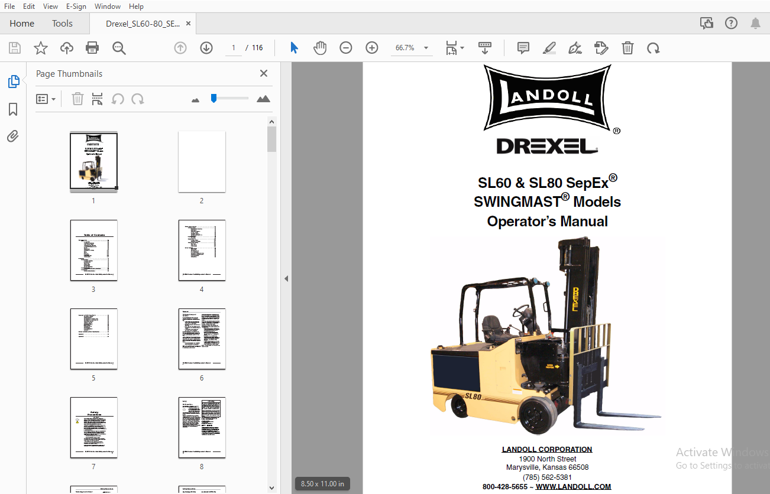Open the Help question mark icon
The image size is (770, 494).
(x=731, y=24)
